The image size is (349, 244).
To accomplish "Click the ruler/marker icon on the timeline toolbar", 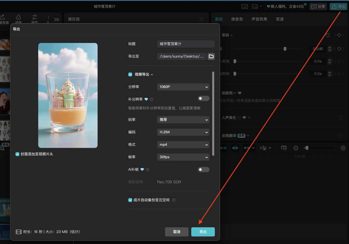I will click(283, 148).
